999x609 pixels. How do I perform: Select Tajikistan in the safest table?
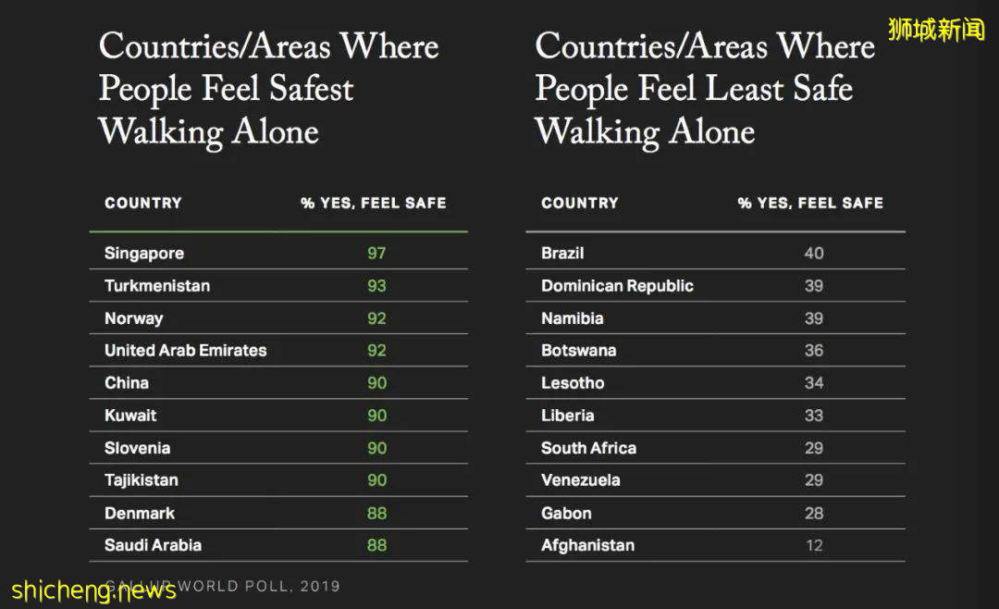click(142, 480)
